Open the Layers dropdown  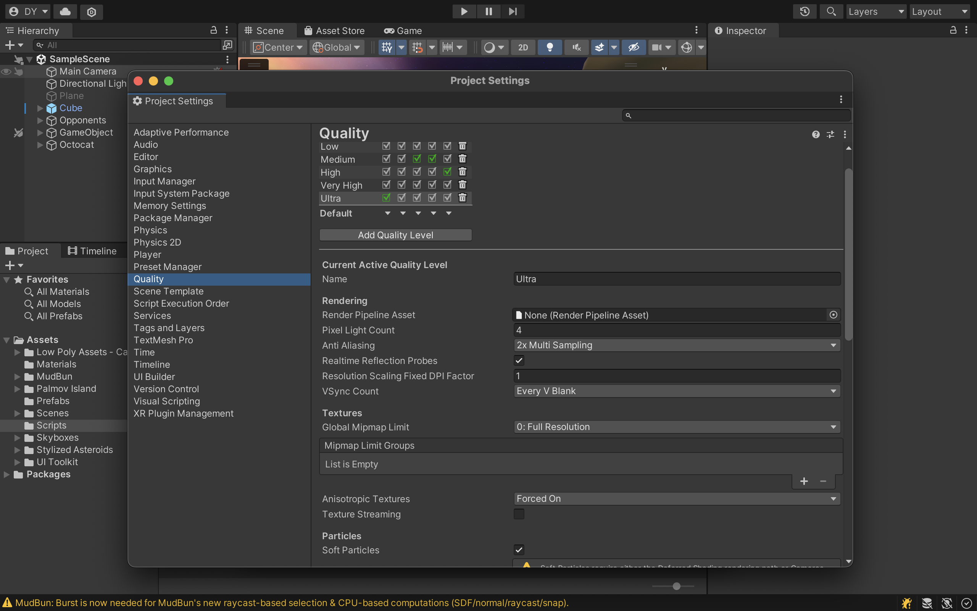pos(876,11)
